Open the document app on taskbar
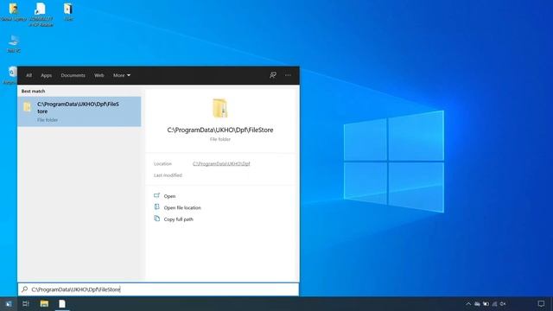This screenshot has height=311, width=553. coord(62,303)
